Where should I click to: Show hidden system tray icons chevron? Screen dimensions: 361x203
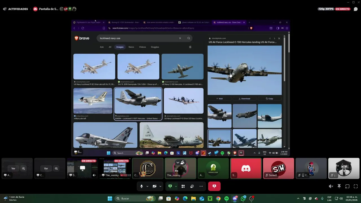298,198
